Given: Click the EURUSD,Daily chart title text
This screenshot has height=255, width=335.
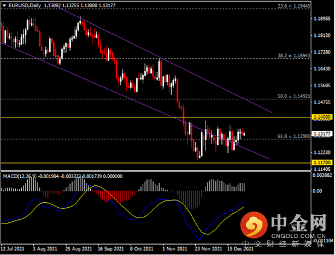Looking at the screenshot, I should point(25,5).
